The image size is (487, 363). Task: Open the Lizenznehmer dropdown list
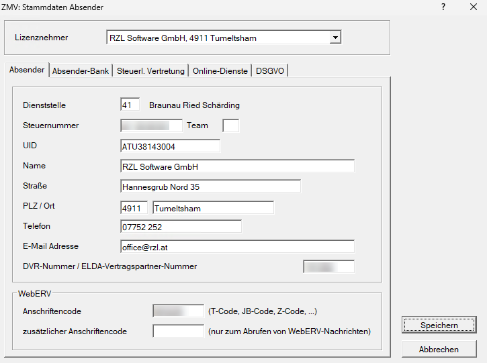(335, 38)
